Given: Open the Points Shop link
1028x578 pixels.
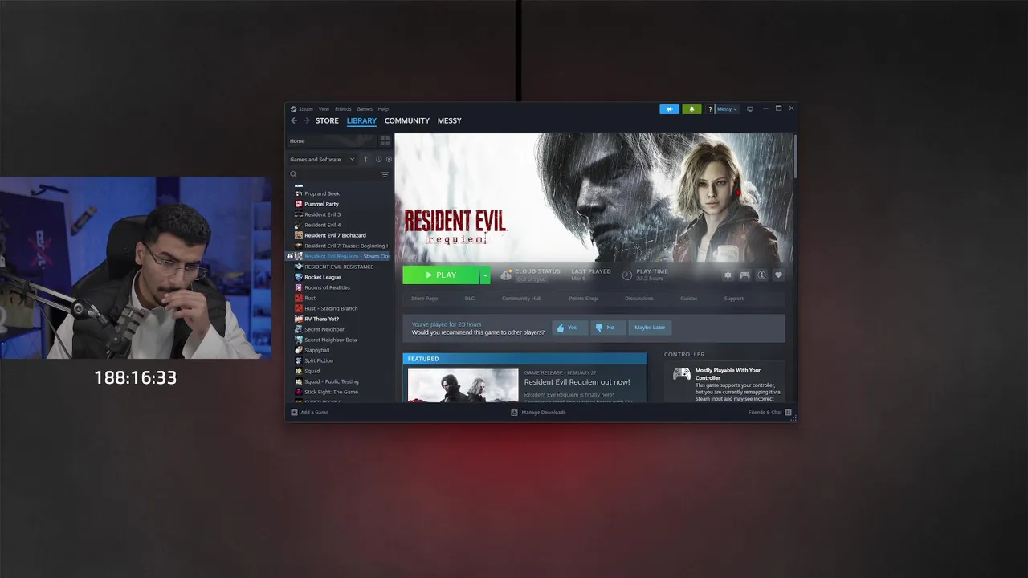Looking at the screenshot, I should tap(583, 299).
